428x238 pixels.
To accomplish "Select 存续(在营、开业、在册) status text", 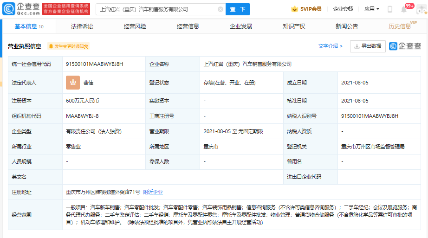I will [230, 83].
